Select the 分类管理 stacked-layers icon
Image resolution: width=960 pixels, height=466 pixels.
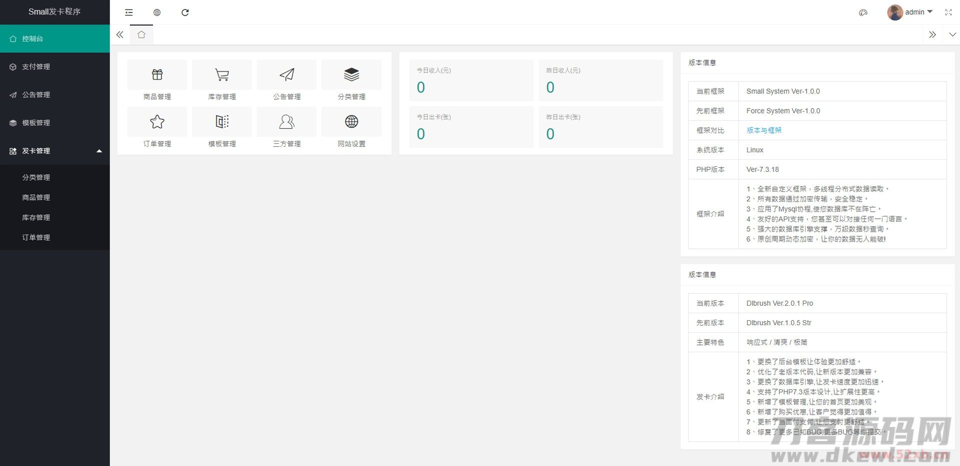351,74
